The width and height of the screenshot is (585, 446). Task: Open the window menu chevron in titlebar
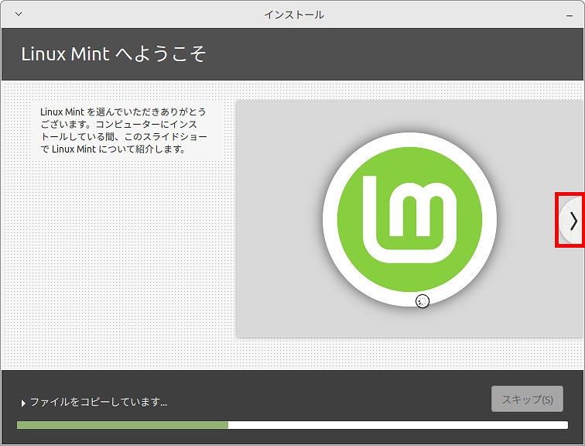coord(19,14)
